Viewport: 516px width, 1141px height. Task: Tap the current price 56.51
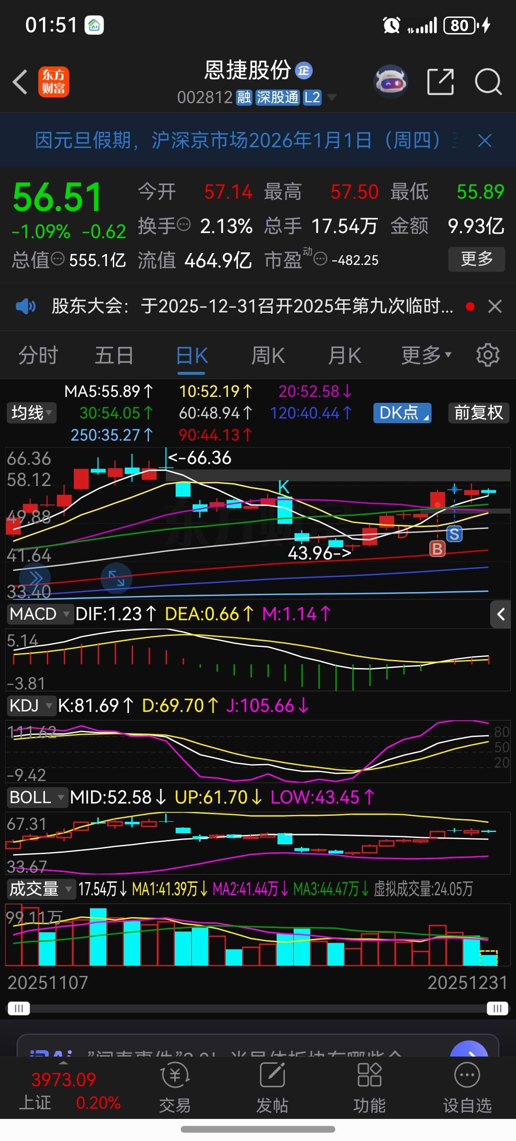tap(58, 197)
